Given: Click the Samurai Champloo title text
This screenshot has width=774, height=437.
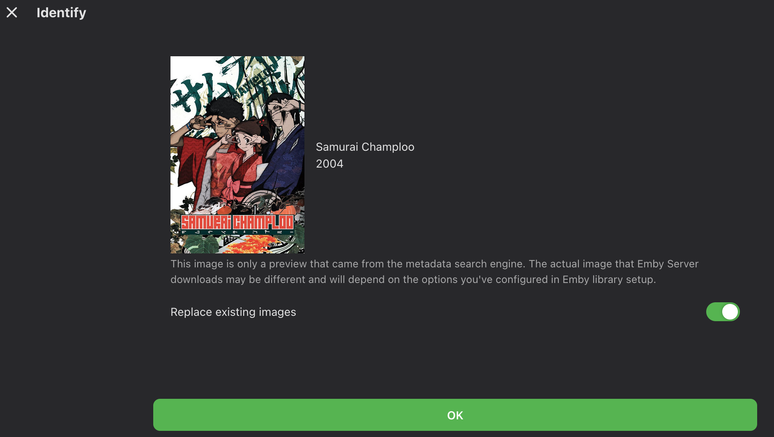Looking at the screenshot, I should (x=365, y=147).
